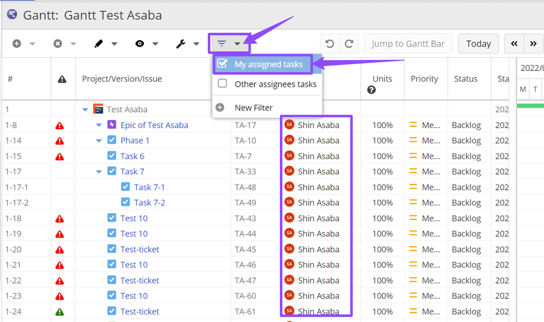Check the Other assignees tasks filter
The height and width of the screenshot is (322, 544).
(222, 83)
